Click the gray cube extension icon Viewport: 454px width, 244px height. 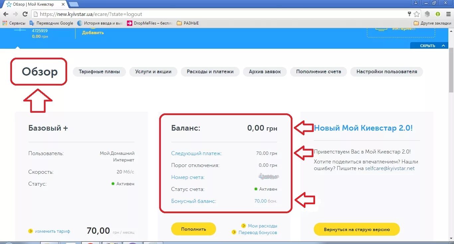pos(427,14)
